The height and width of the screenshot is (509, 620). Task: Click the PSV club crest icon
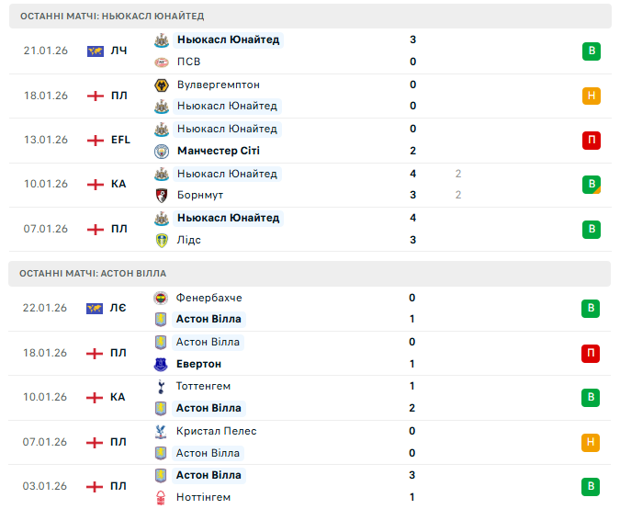pos(161,62)
